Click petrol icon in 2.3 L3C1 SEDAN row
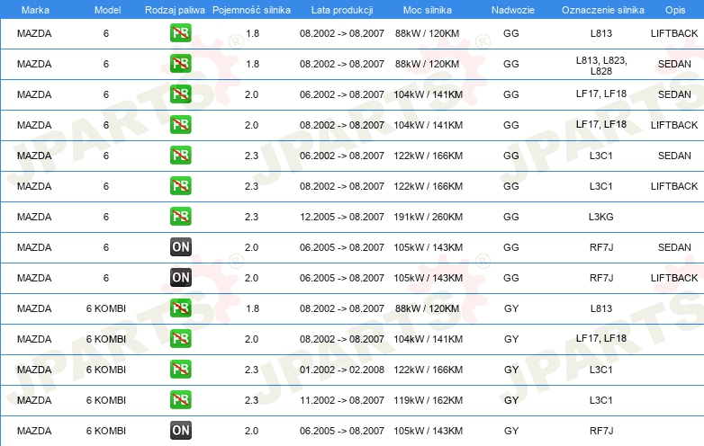This screenshot has height=446, width=704. tap(181, 155)
